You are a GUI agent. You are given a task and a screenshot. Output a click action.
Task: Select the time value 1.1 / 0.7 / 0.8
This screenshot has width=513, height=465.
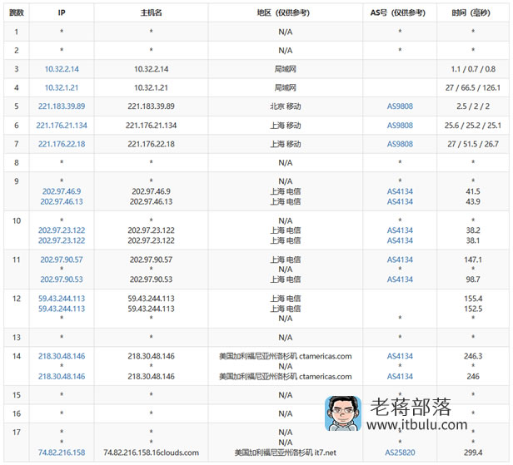tap(473, 69)
